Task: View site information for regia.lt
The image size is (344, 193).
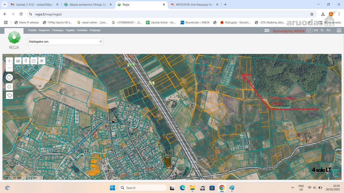Action: [31, 14]
